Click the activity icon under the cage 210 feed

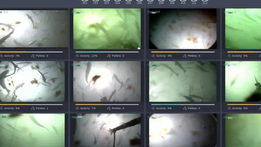[229, 108]
